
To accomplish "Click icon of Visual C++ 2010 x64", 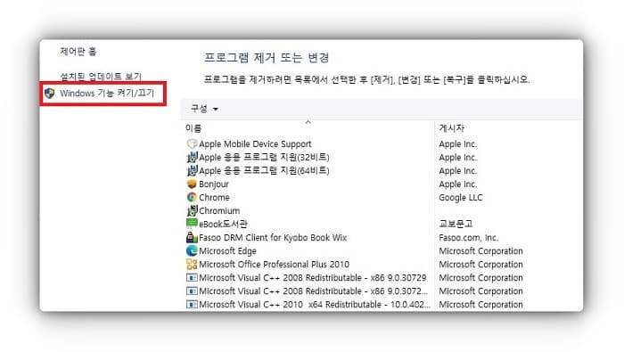I will coord(192,305).
